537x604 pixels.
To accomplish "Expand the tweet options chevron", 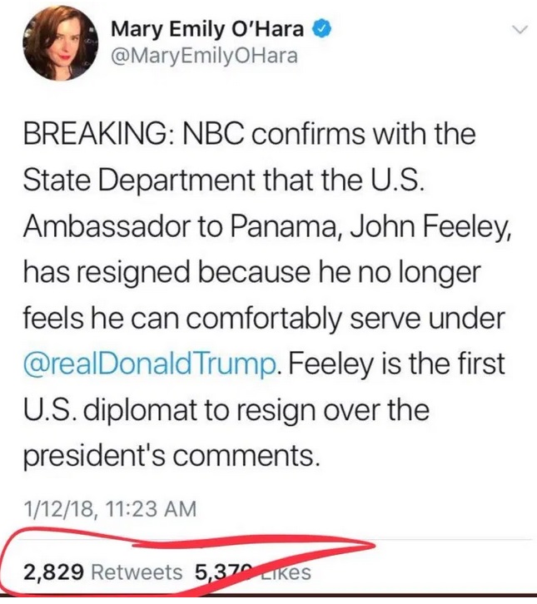I will coord(520,30).
